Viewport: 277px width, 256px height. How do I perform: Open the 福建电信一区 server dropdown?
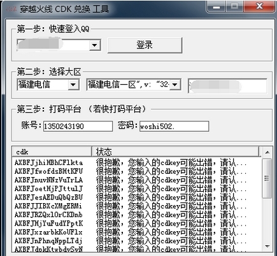click(x=175, y=85)
